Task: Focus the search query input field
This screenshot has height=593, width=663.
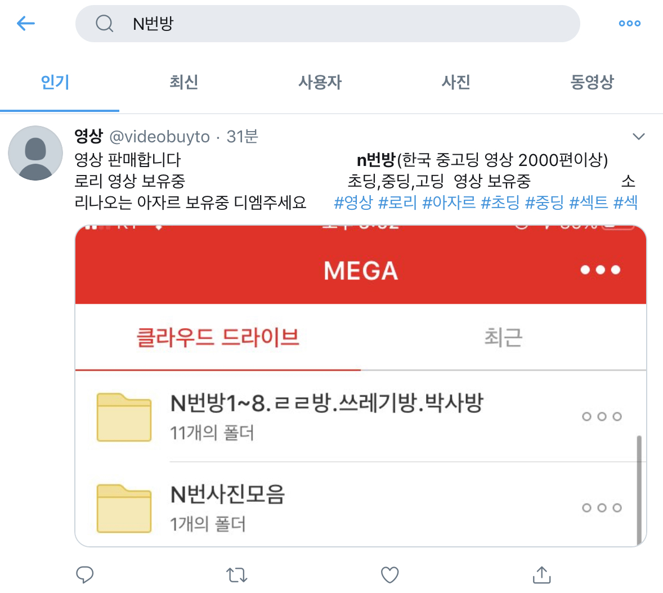Action: pyautogui.click(x=327, y=24)
